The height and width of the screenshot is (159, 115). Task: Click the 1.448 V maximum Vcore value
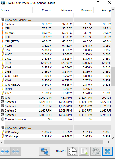coord(87,46)
